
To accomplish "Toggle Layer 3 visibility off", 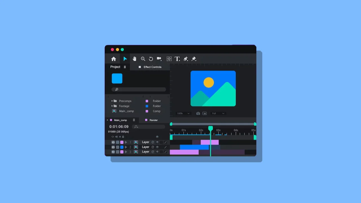I will [113, 152].
